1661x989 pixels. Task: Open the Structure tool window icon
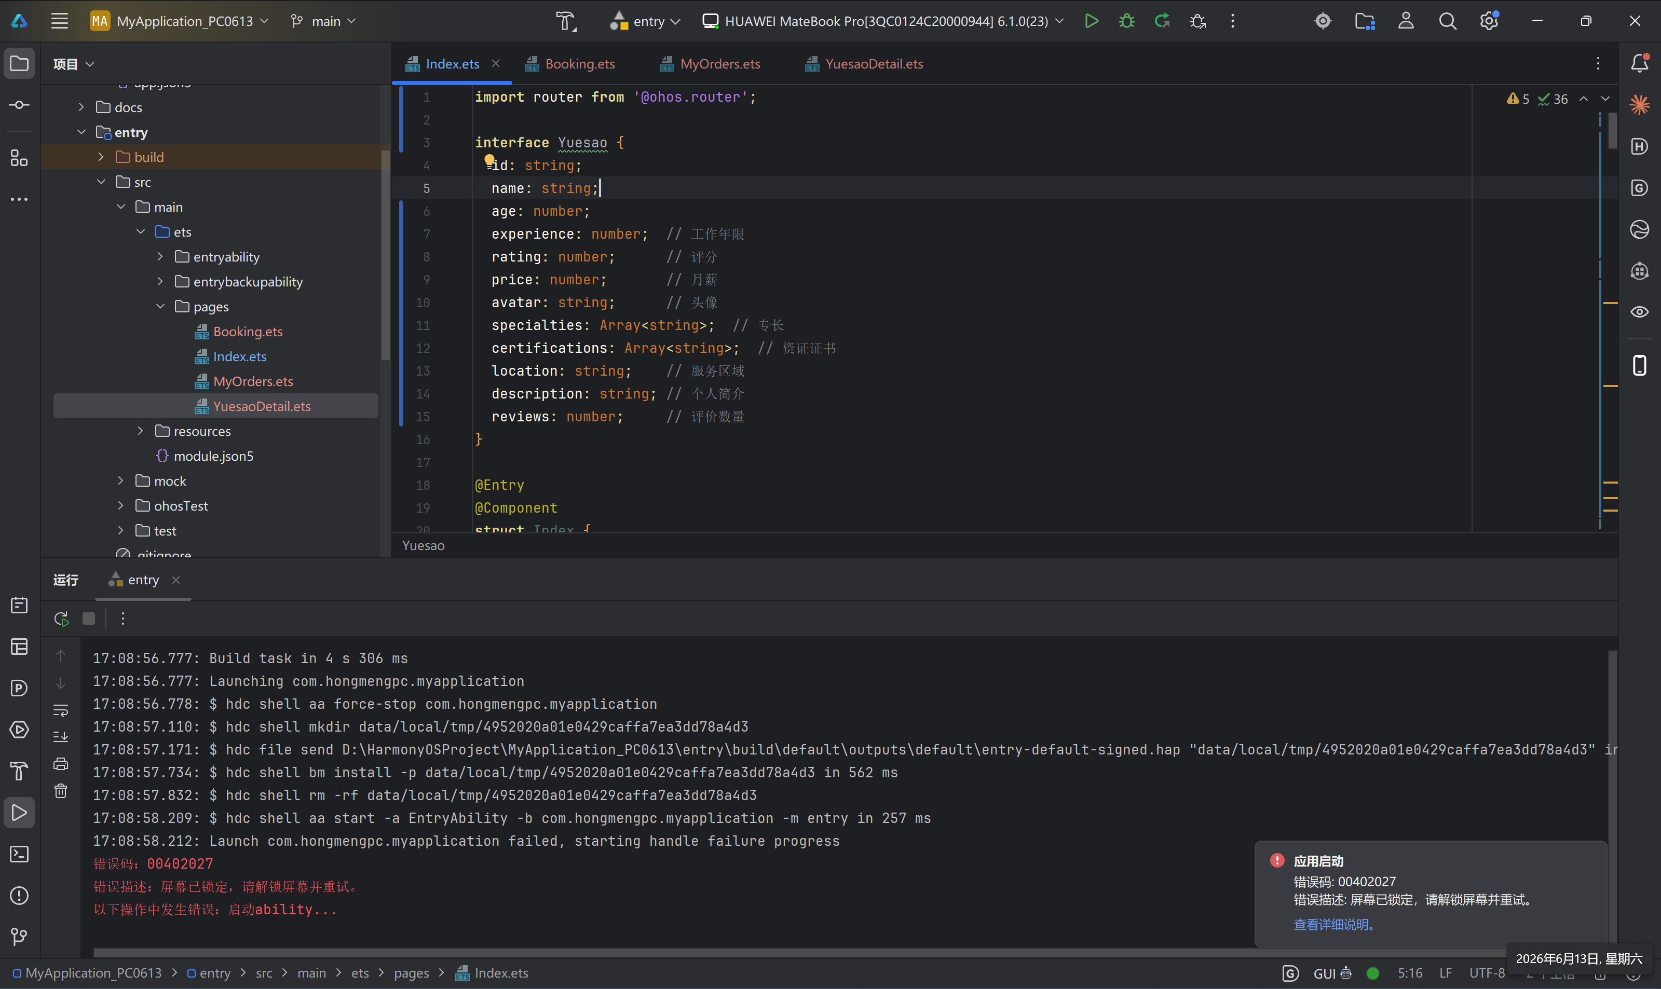click(x=19, y=158)
